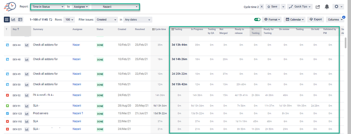Open the Columns selector

click(335, 20)
